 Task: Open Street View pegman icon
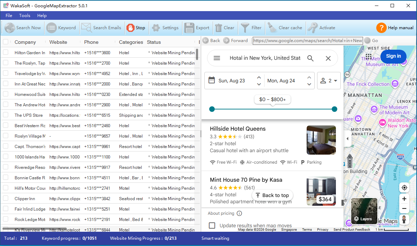point(404,220)
